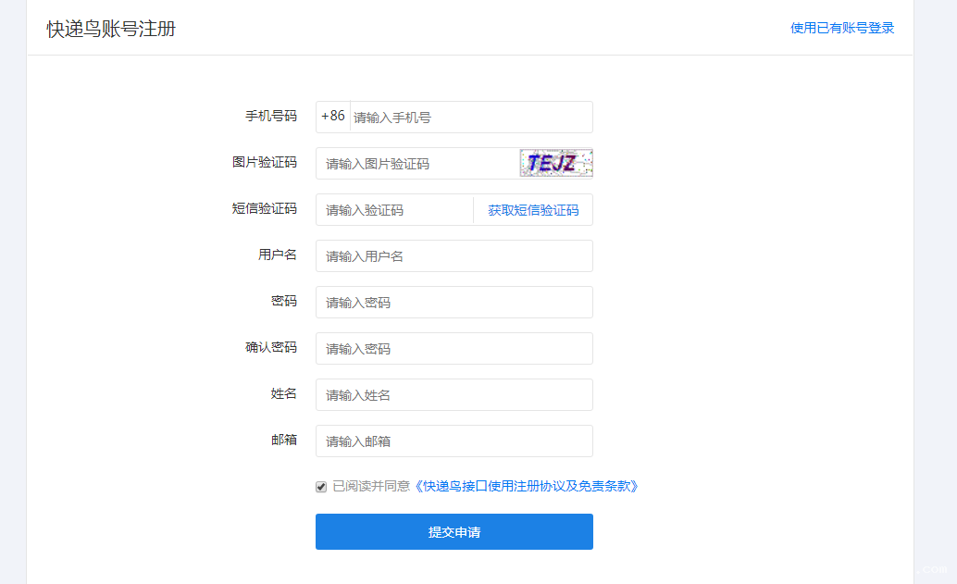
Task: Focus the 请输入邮箱 email field
Action: (454, 441)
